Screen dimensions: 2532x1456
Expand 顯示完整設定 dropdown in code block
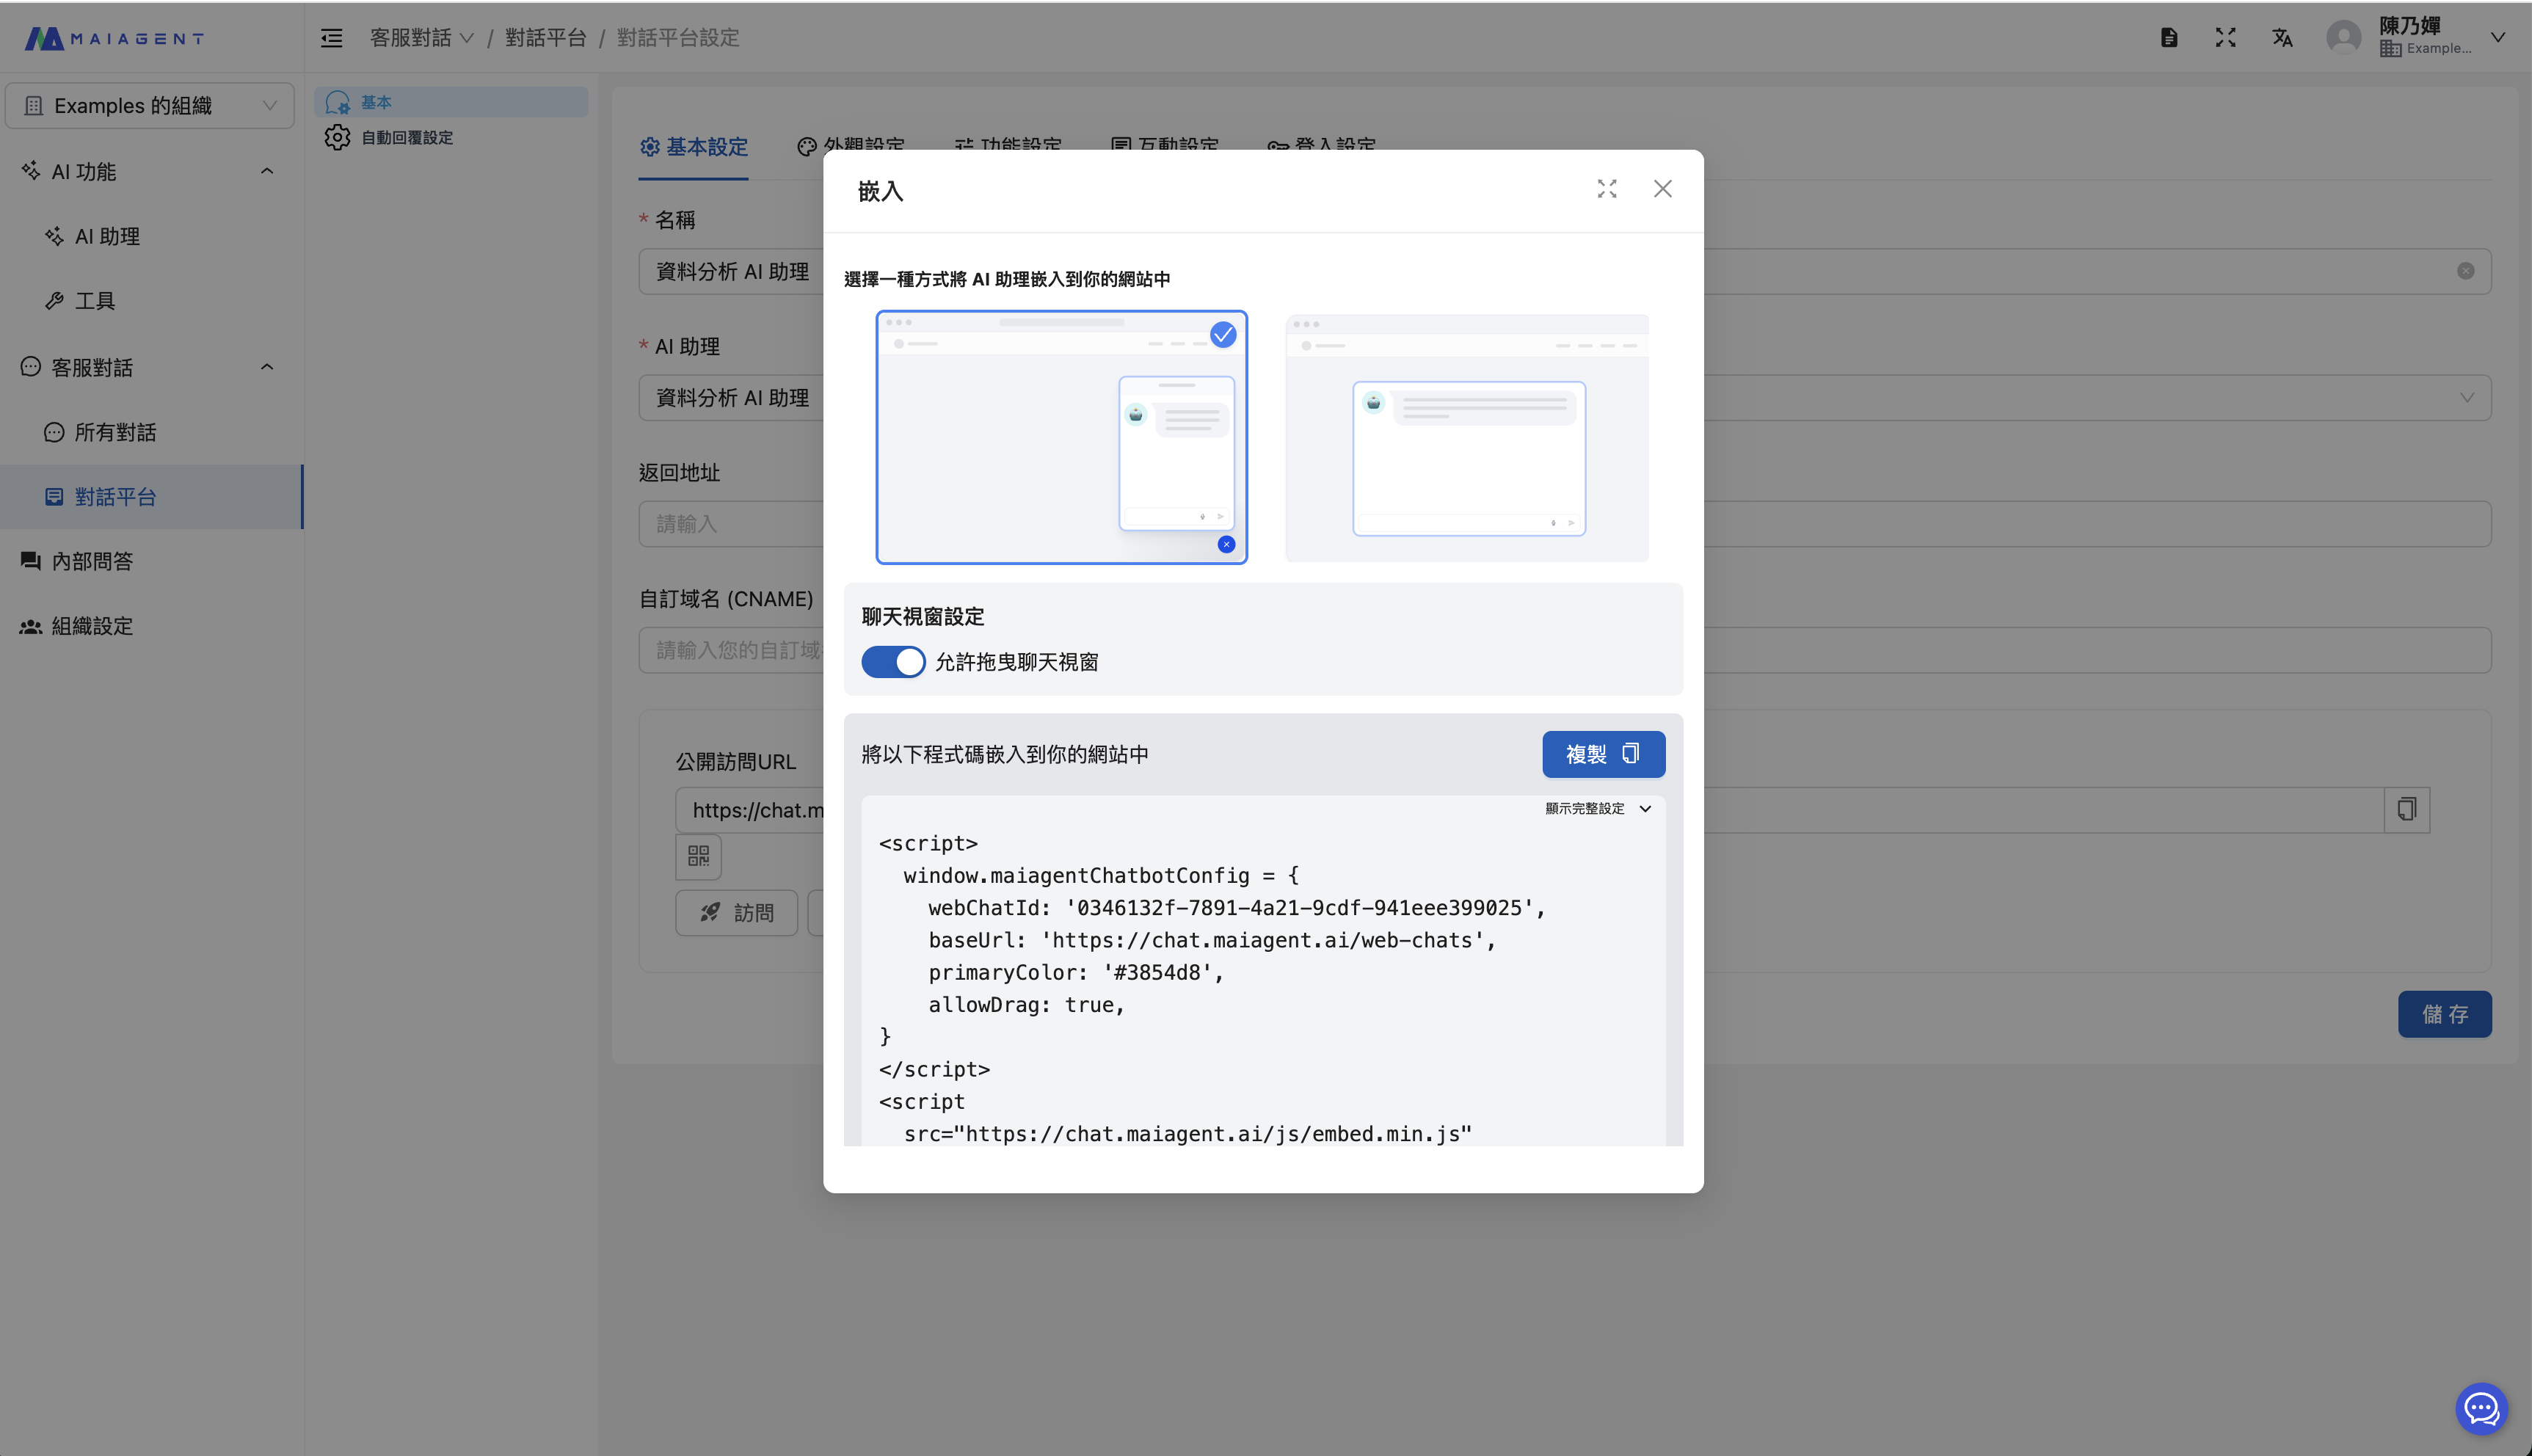point(1597,808)
